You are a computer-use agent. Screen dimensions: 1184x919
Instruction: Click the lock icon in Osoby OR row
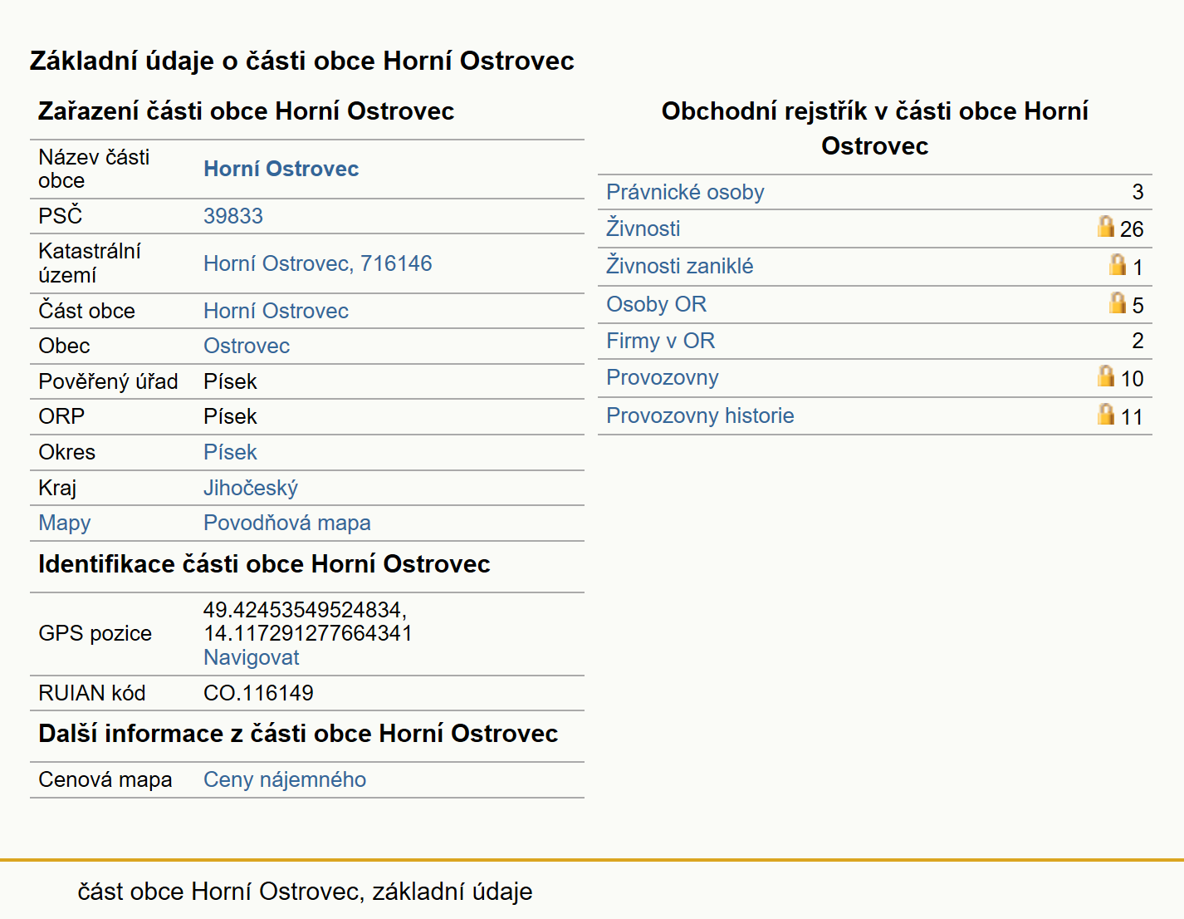point(1118,302)
